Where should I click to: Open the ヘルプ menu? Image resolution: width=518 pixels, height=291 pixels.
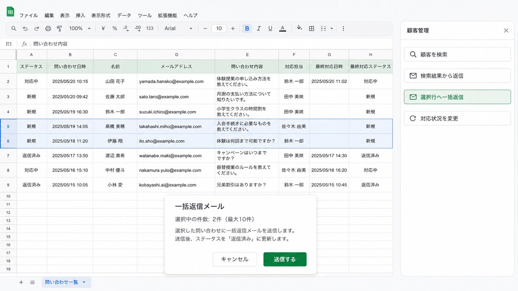tap(191, 15)
